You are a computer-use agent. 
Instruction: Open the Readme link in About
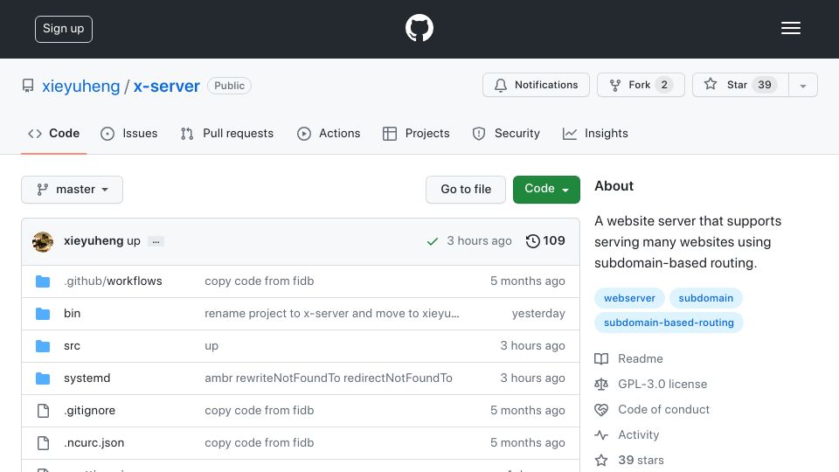click(641, 358)
